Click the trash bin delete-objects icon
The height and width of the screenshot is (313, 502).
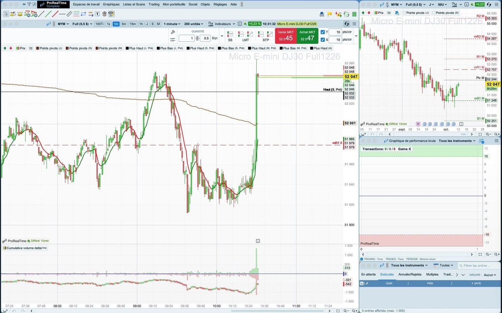[104, 14]
